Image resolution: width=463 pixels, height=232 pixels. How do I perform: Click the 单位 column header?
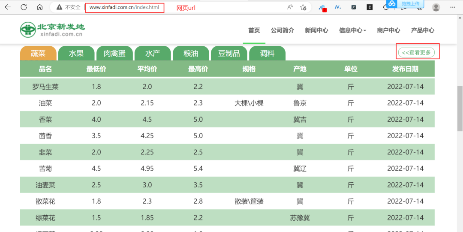[x=351, y=69]
